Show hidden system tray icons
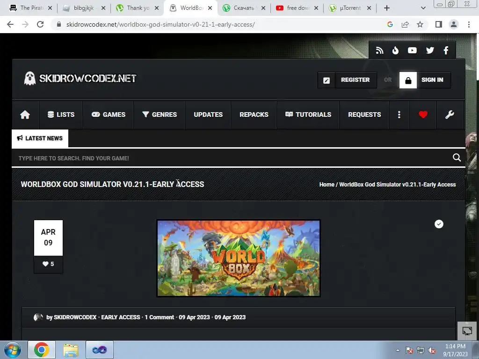 point(398,350)
